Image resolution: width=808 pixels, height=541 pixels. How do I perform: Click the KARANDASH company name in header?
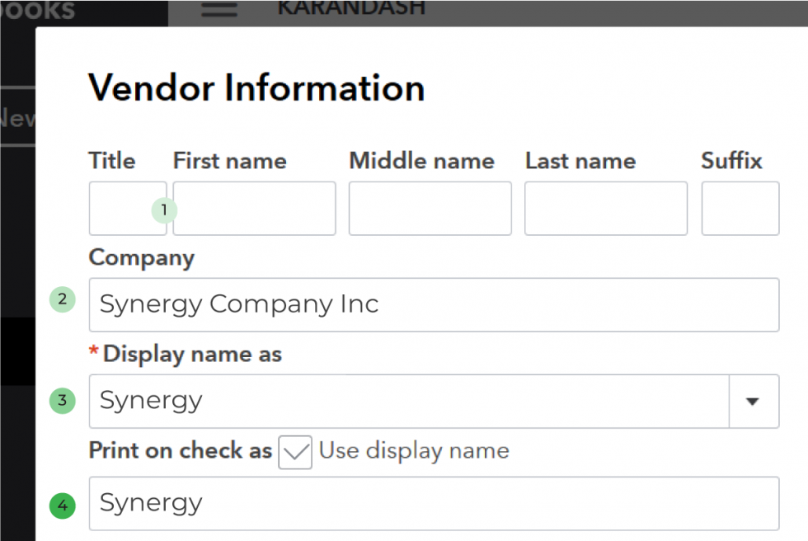[x=351, y=8]
